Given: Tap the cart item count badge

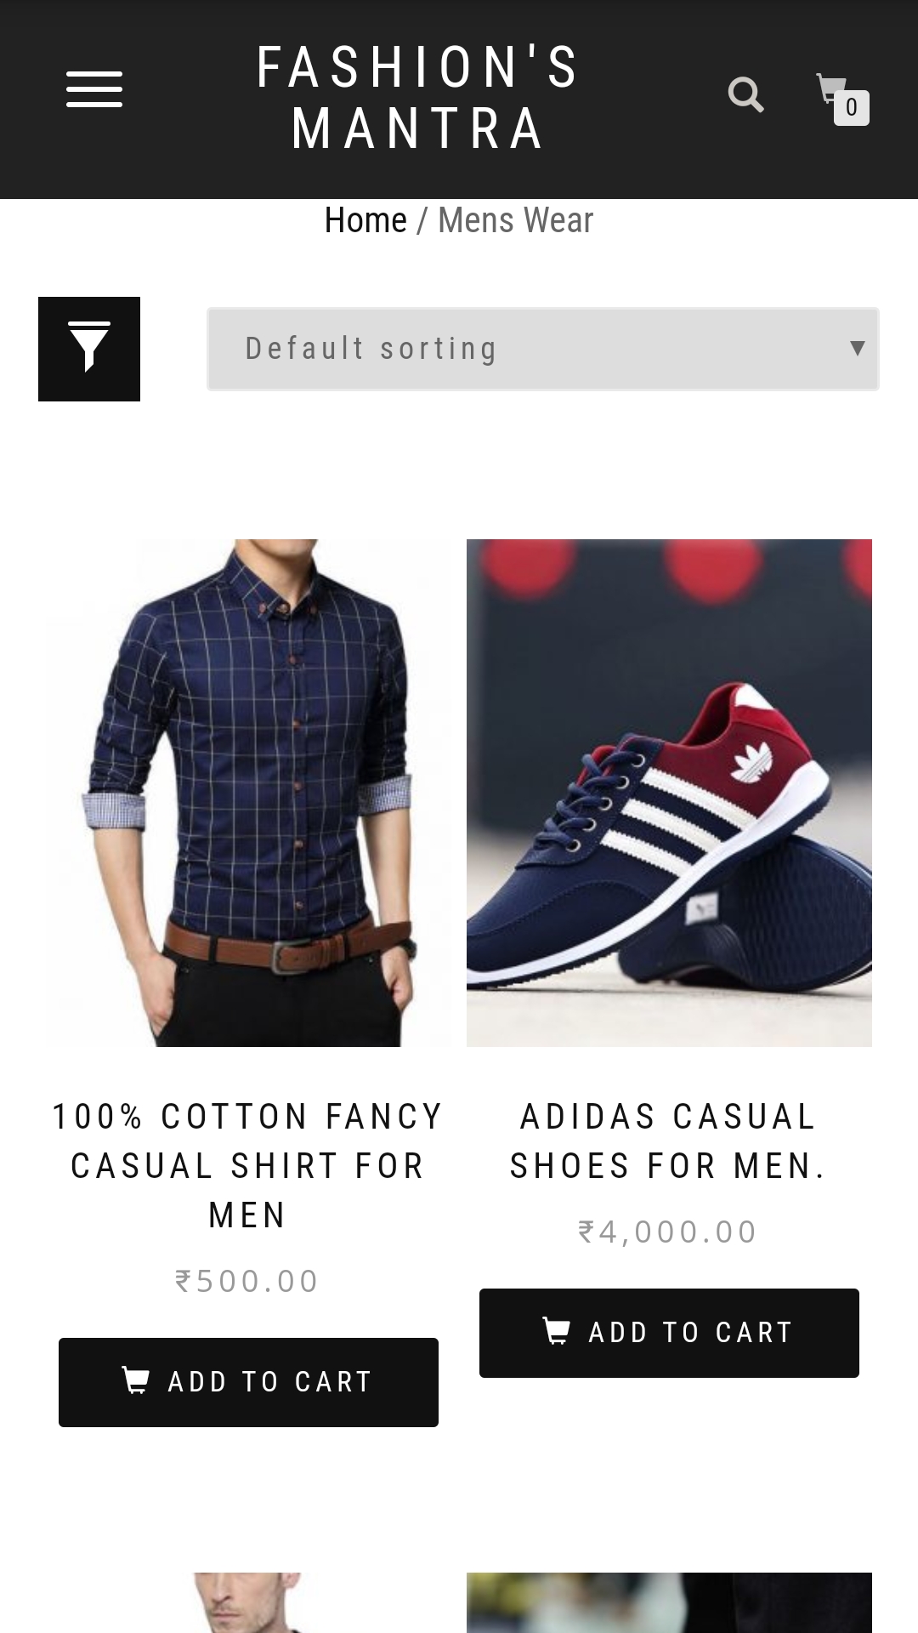Looking at the screenshot, I should 852,108.
